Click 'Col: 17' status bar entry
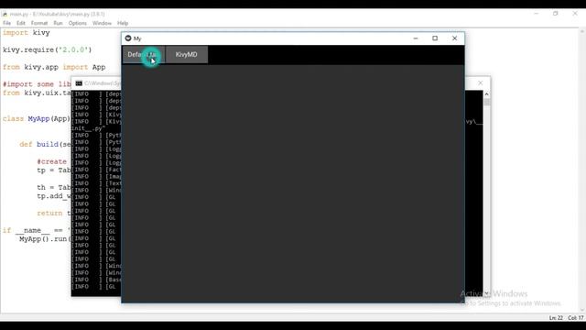 [x=576, y=318]
